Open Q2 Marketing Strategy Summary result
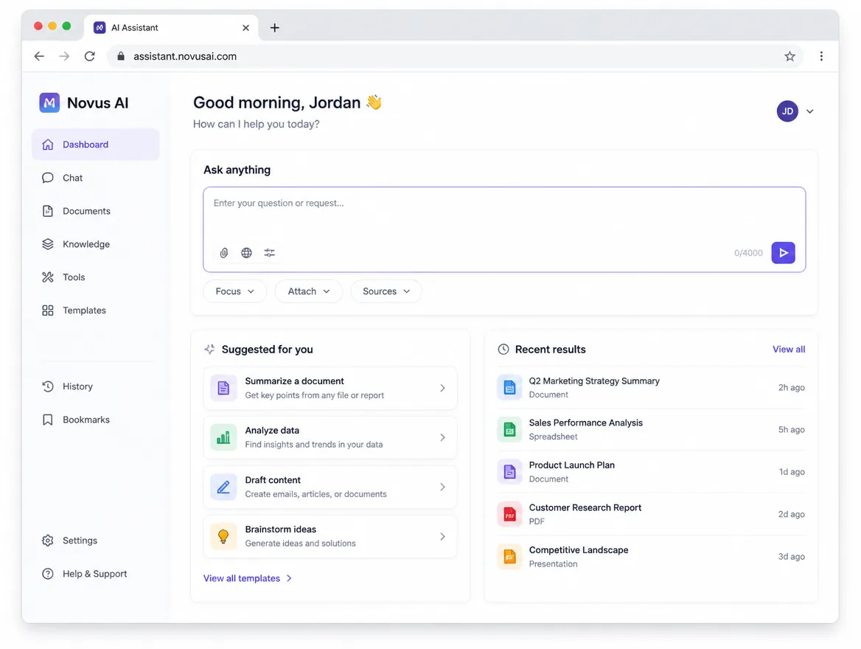The height and width of the screenshot is (649, 861). pyautogui.click(x=651, y=387)
